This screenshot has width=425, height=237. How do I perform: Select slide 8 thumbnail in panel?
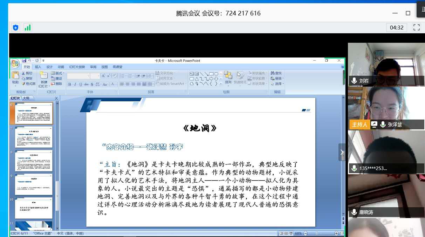34,161
